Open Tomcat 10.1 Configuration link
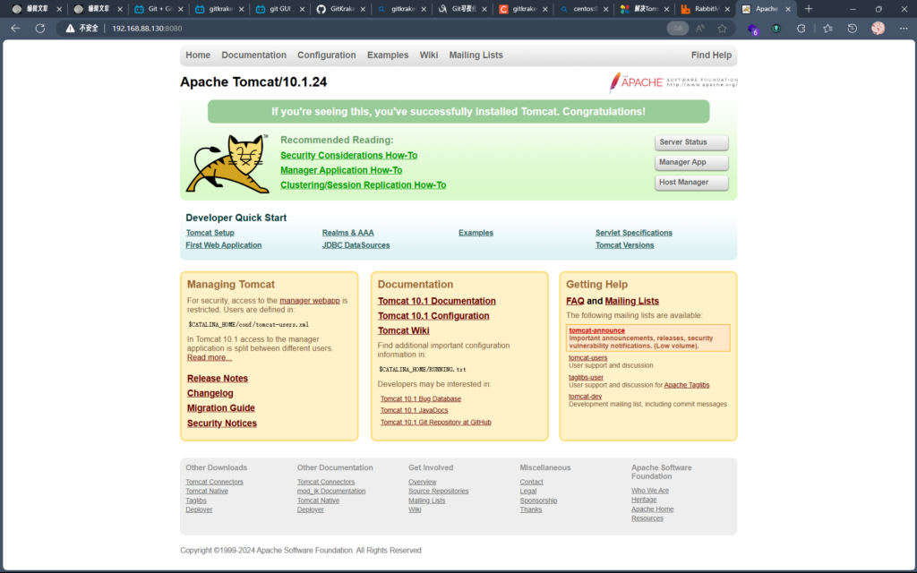This screenshot has height=573, width=917. [x=433, y=316]
